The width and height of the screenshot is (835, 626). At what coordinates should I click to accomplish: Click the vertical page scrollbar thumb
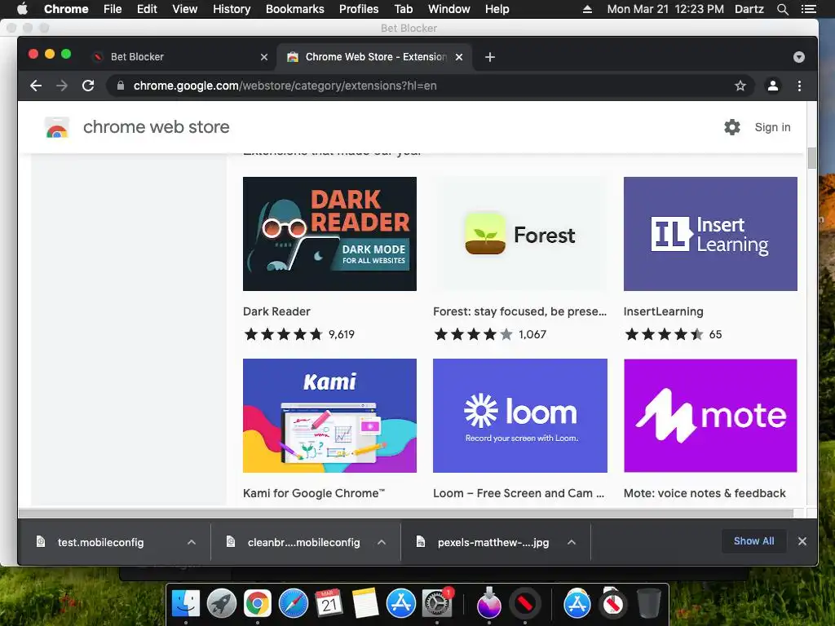[811, 158]
